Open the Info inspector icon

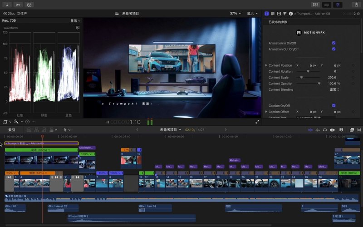pos(291,14)
